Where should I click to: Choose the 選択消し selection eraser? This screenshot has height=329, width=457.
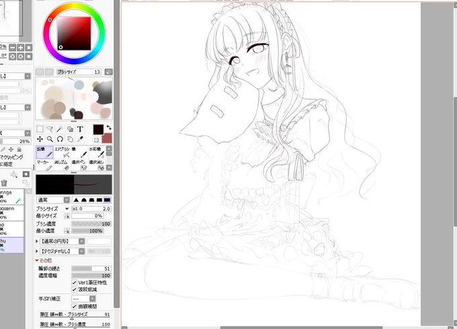(x=97, y=164)
